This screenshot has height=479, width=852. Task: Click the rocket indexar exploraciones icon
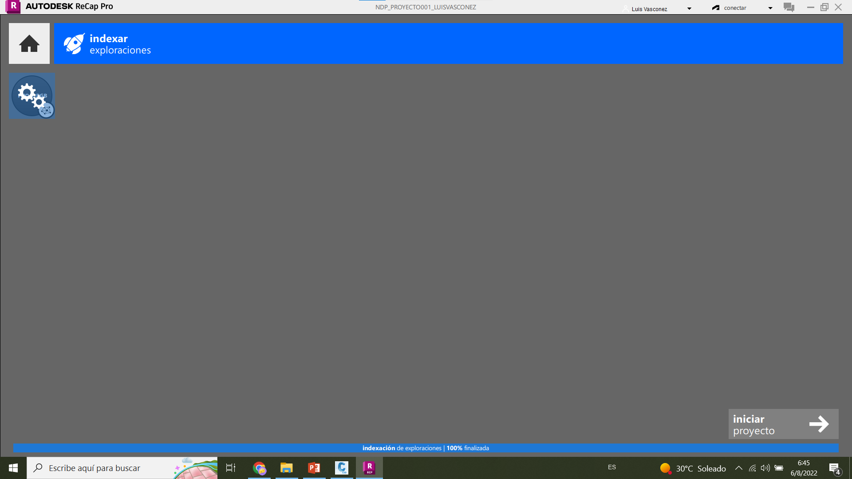[x=74, y=44]
